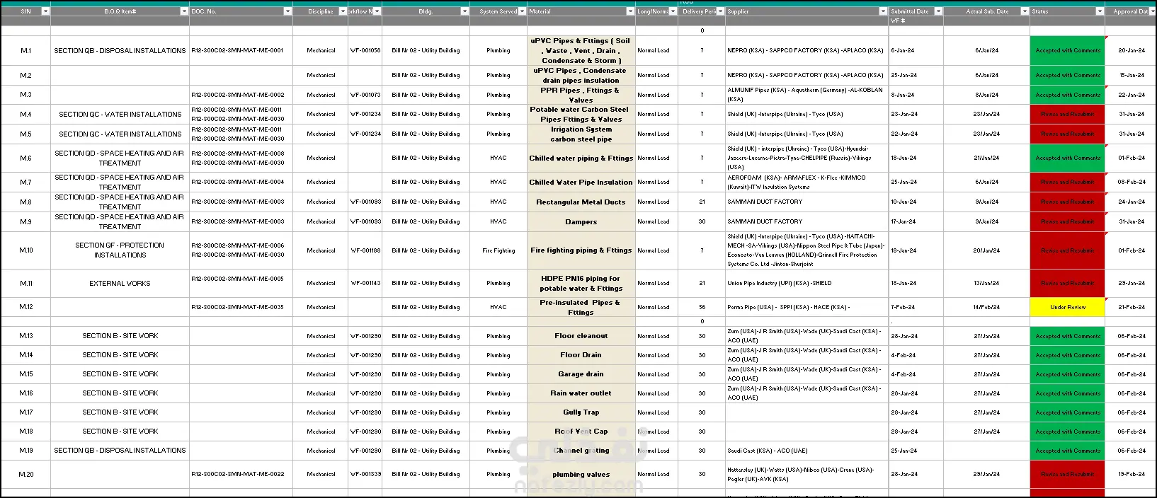Screen dimensions: 1157x498
Task: Select supplier cell 'Saudi Cast (KSA) - ACO (UAE)'
Action: tap(807, 451)
